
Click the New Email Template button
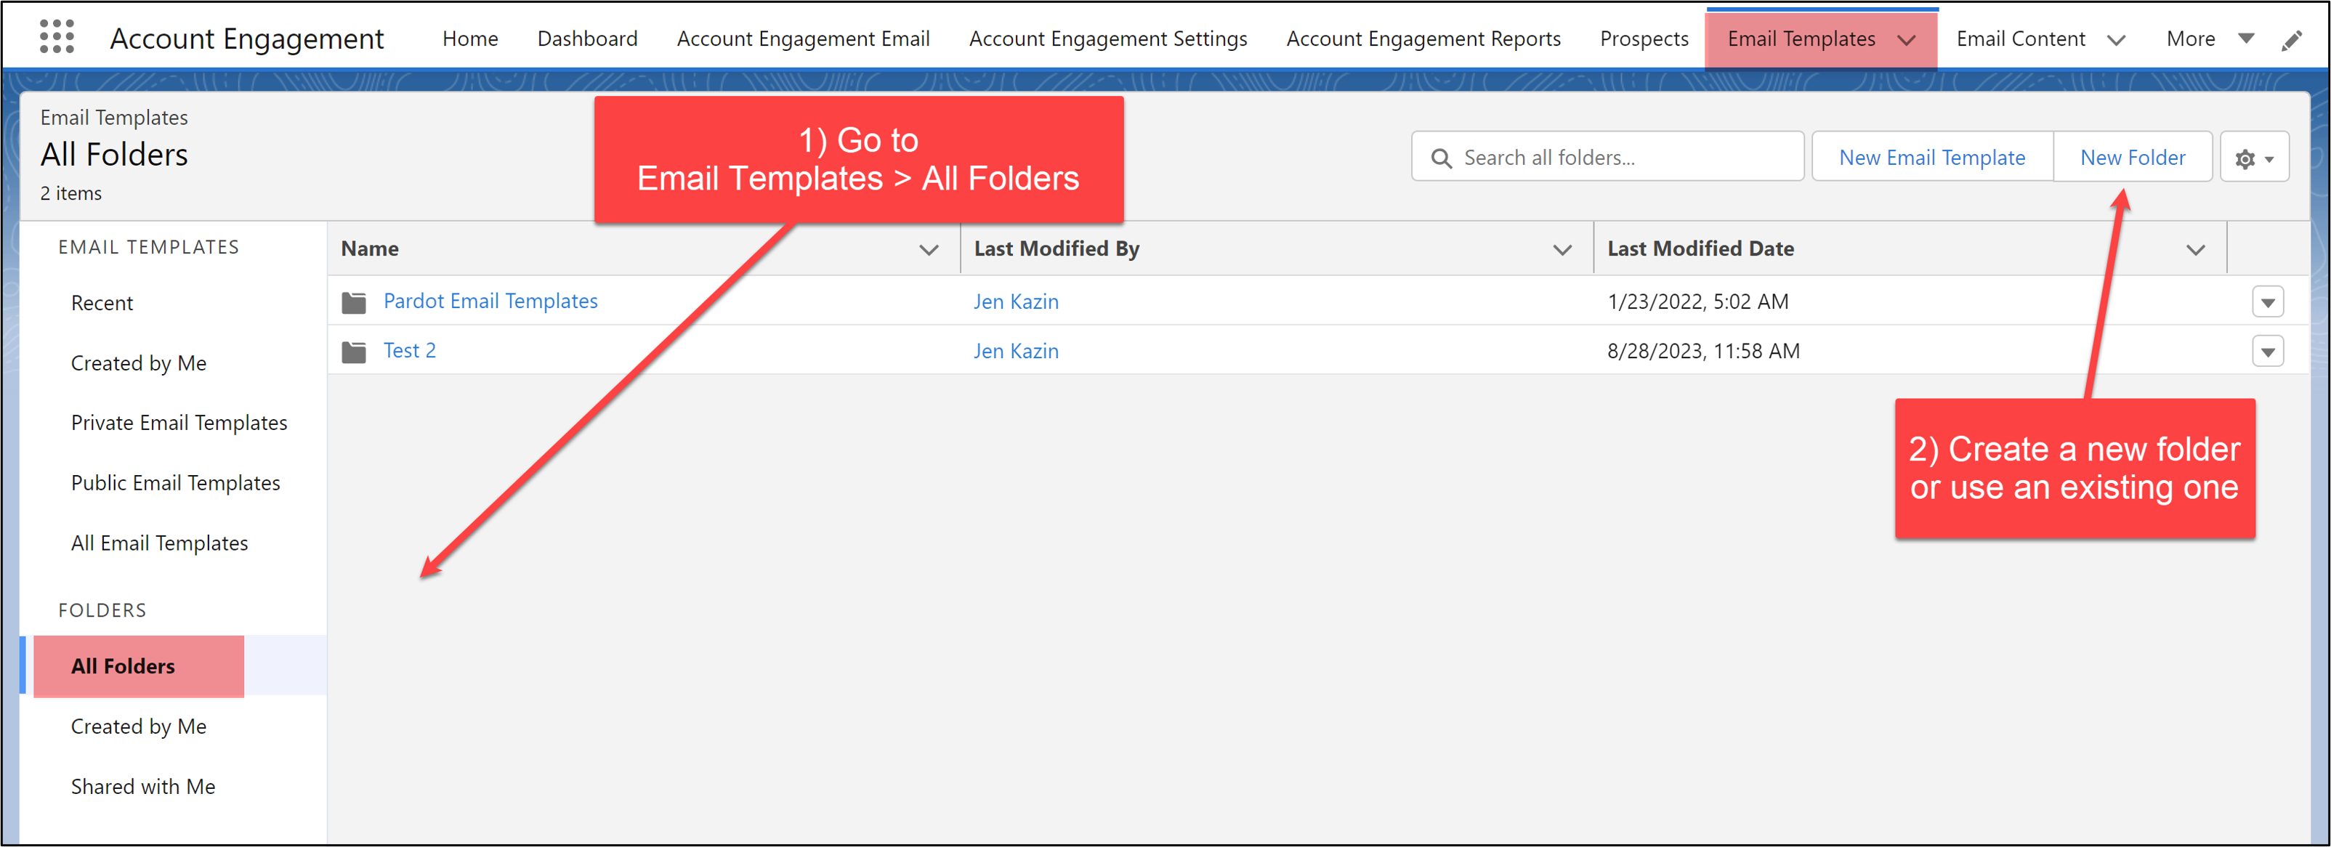click(x=1932, y=158)
